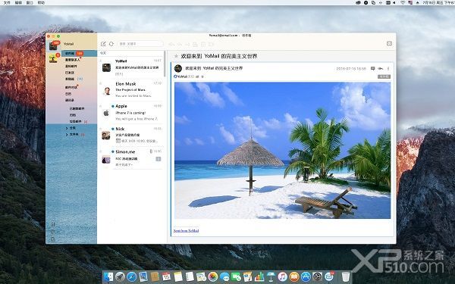The height and width of the screenshot is (284, 455).
Task: Click the reply arrow in message header
Action: [381, 69]
